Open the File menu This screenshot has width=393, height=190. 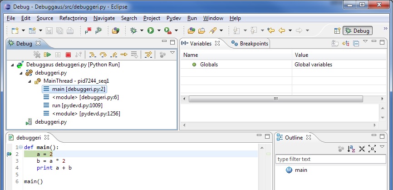[x=11, y=18]
